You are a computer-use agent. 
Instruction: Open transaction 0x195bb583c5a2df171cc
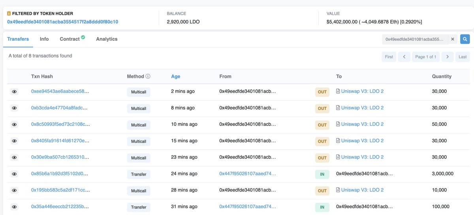(60, 190)
